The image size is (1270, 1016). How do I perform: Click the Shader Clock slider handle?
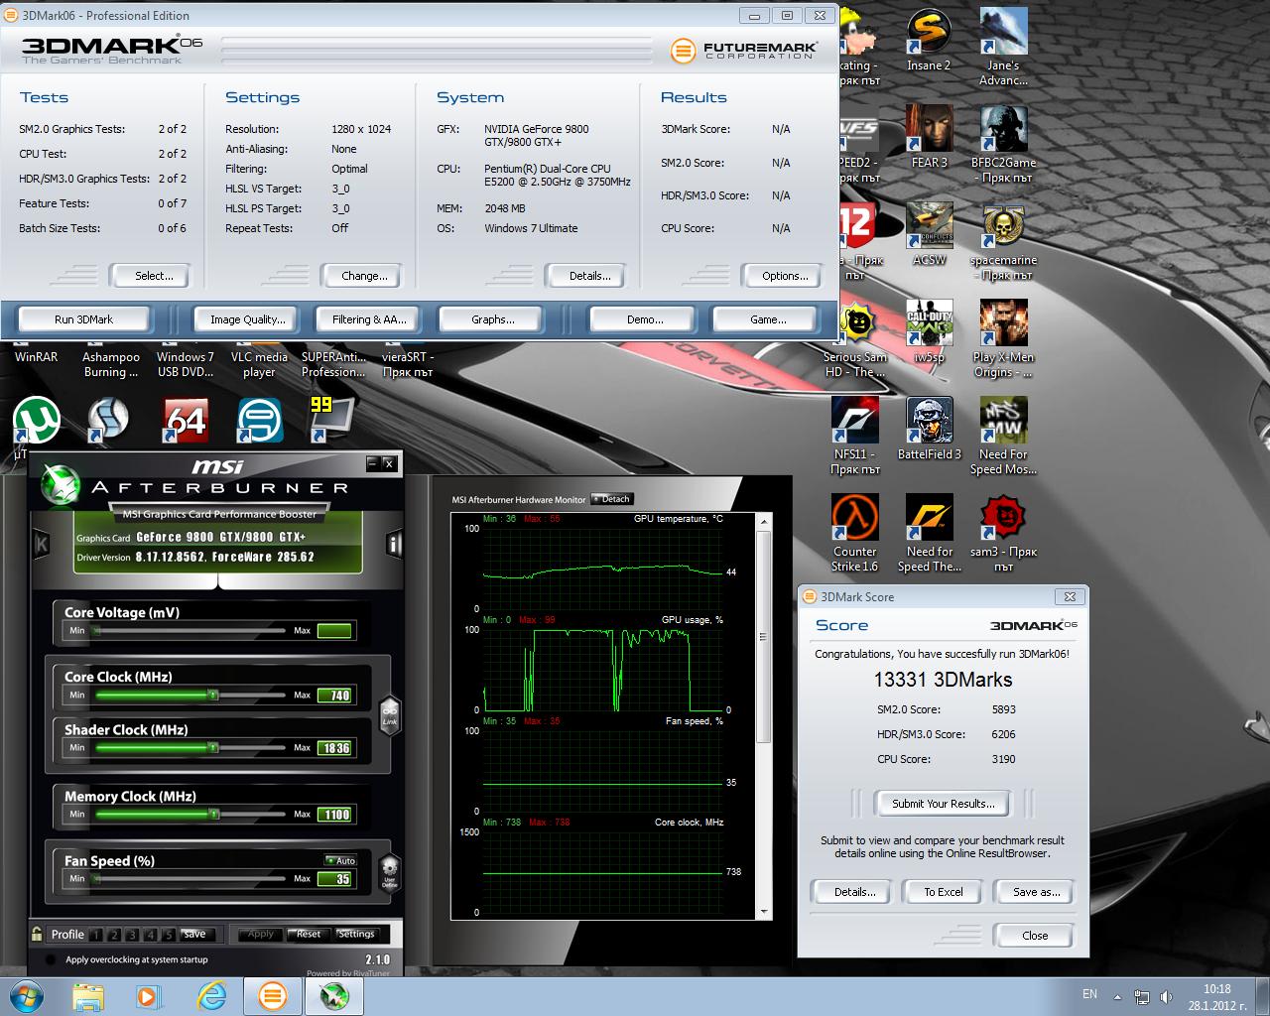(x=212, y=747)
